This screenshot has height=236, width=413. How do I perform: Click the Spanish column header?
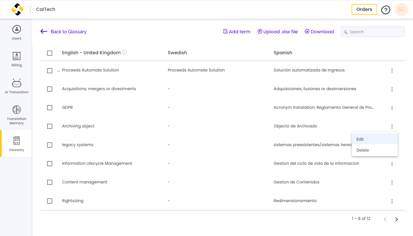283,53
